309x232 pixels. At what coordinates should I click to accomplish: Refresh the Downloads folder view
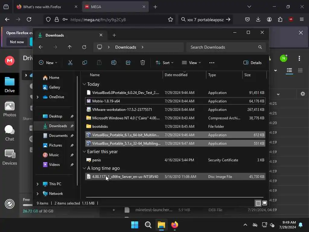[84, 47]
